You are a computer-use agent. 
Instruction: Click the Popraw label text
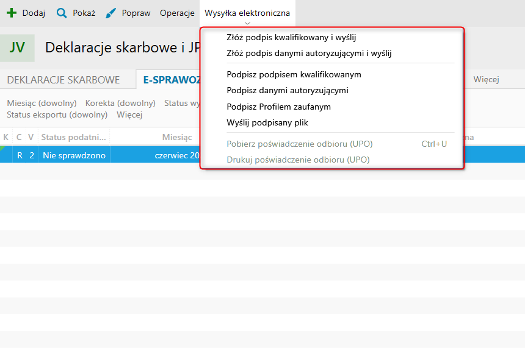(x=136, y=13)
